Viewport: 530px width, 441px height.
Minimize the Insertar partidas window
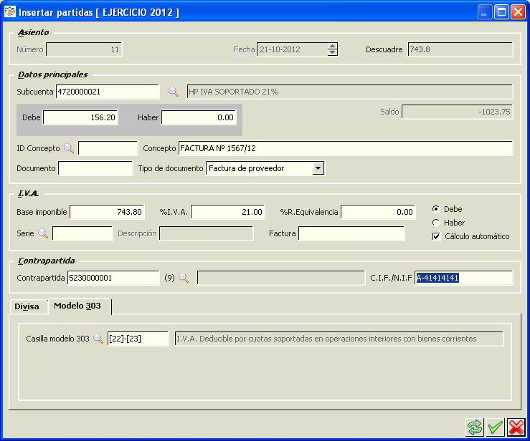[485, 12]
